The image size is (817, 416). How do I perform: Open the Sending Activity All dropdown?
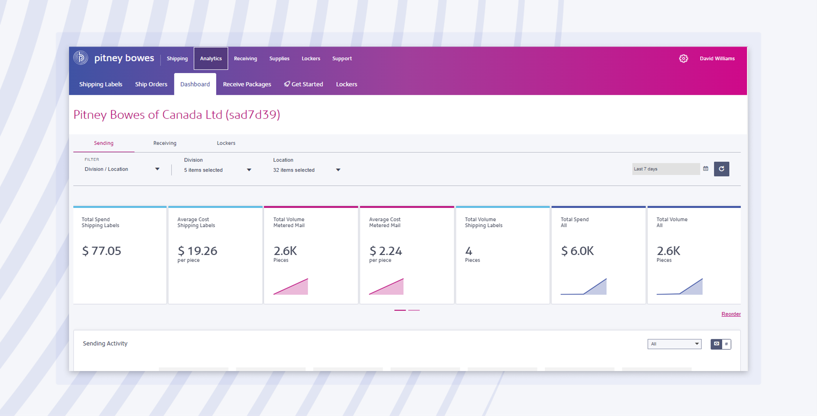point(674,344)
